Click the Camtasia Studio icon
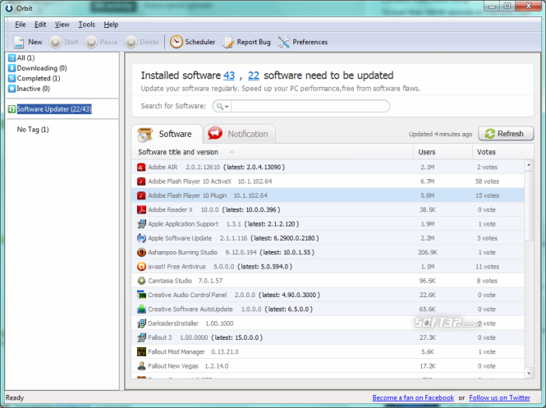 click(x=141, y=281)
